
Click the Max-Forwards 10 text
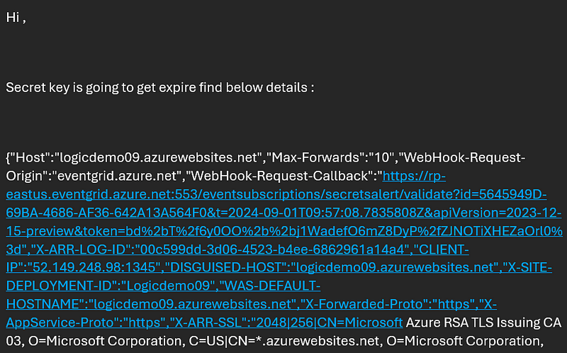point(330,157)
